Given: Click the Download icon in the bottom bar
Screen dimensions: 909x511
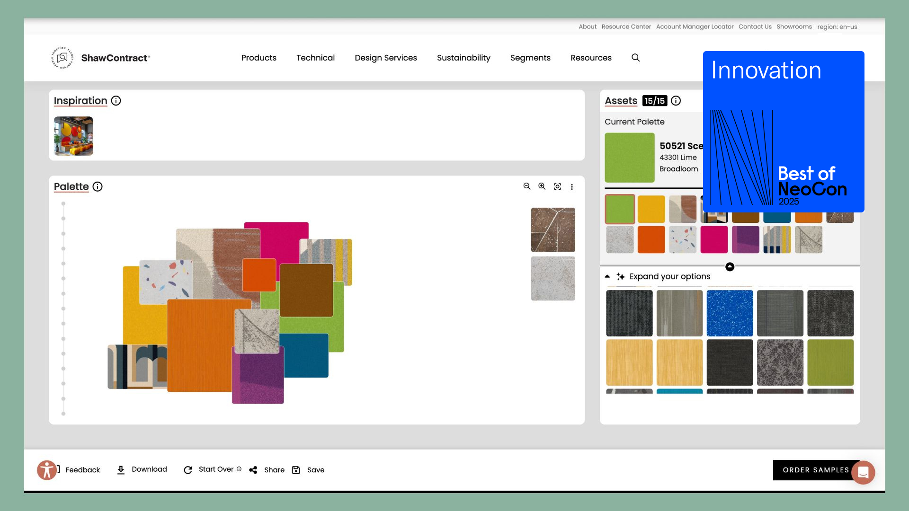Looking at the screenshot, I should point(121,469).
